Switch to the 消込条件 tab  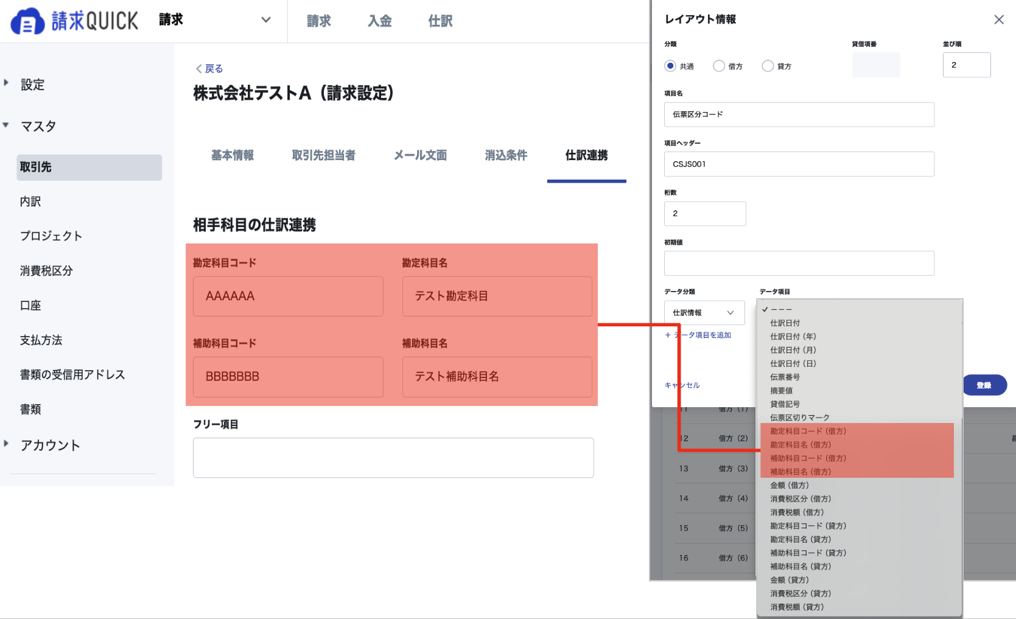pyautogui.click(x=506, y=155)
